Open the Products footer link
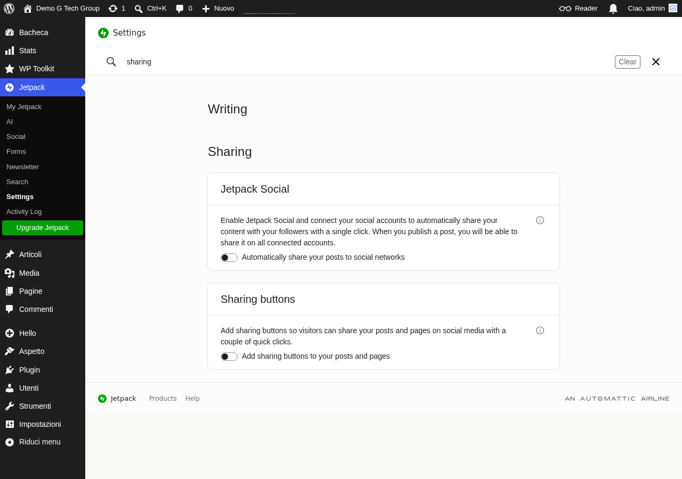This screenshot has width=682, height=479. tap(163, 399)
